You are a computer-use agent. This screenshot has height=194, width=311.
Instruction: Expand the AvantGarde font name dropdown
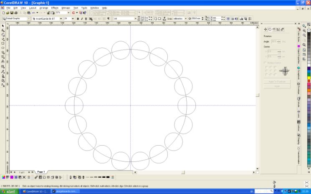(x=61, y=19)
